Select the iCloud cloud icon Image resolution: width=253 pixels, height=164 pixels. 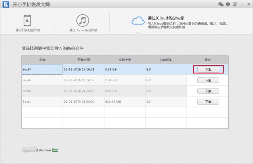pyautogui.click(x=138, y=21)
